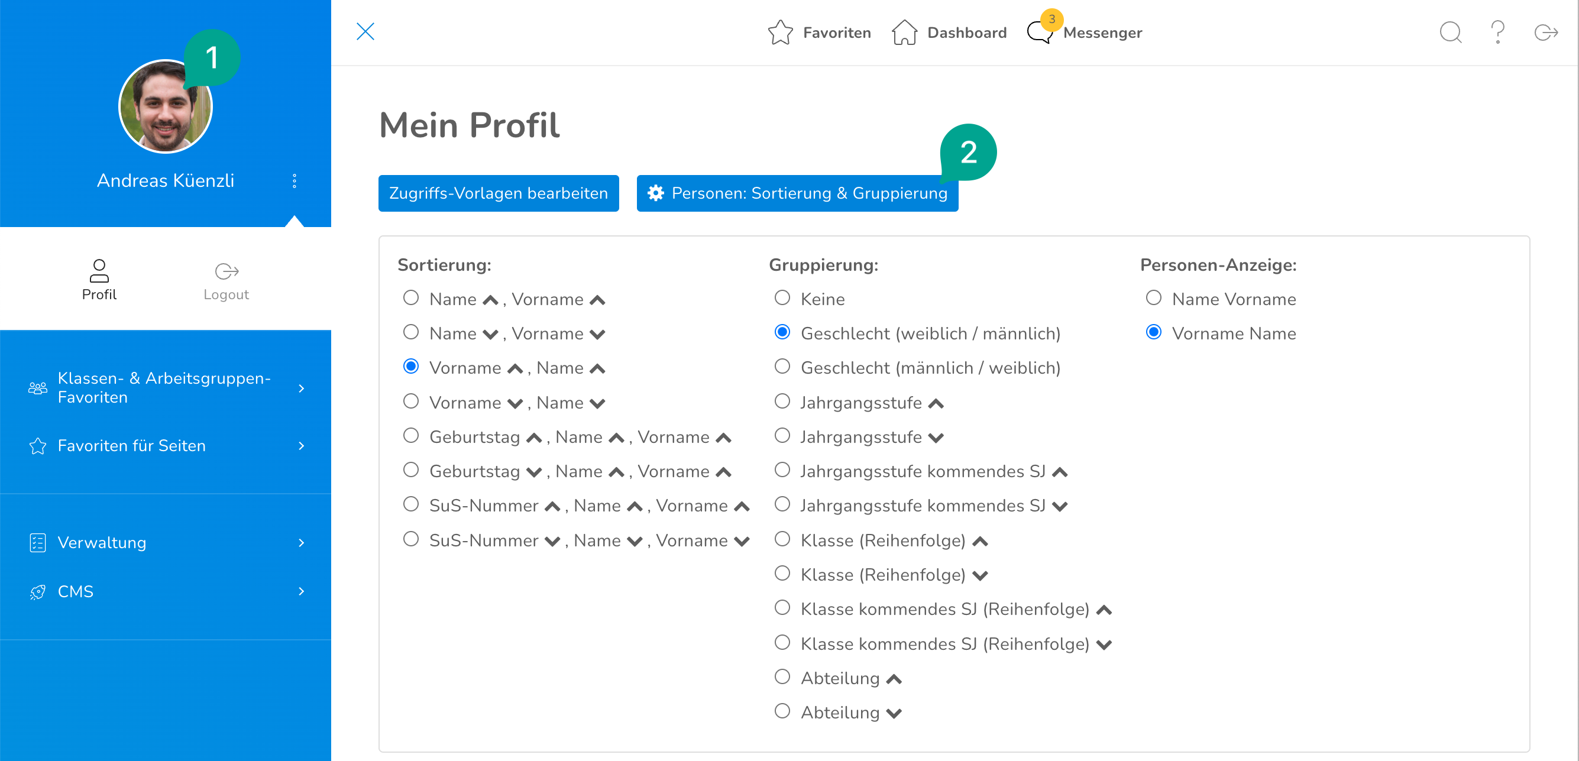Click the blue X close-menu icon
Image resolution: width=1579 pixels, height=761 pixels.
click(x=365, y=31)
